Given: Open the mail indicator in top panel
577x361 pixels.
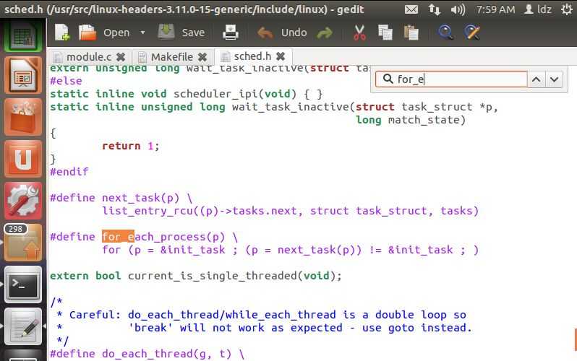Looking at the screenshot, I should (411, 9).
